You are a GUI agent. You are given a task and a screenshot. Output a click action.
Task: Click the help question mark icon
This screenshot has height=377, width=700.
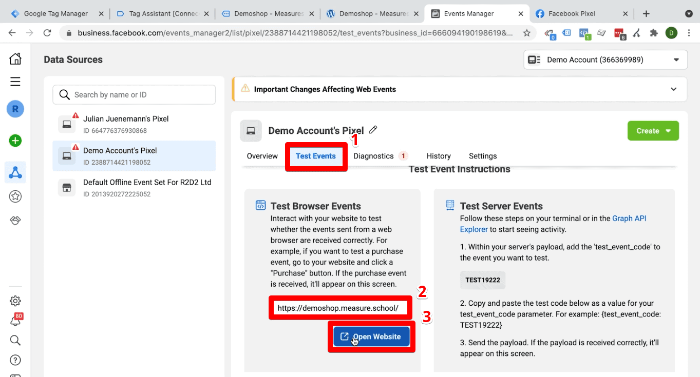click(x=15, y=360)
